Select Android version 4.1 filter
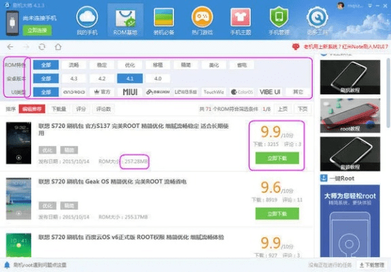This screenshot has width=391, height=272. click(x=130, y=78)
